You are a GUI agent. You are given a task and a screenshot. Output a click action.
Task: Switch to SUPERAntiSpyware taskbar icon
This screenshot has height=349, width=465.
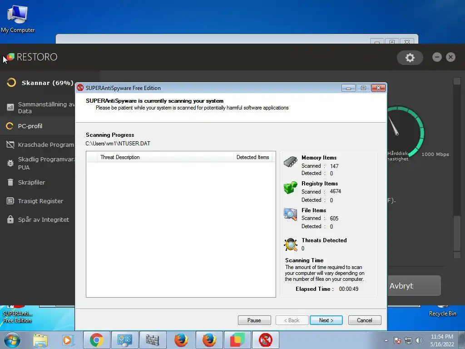(265, 340)
